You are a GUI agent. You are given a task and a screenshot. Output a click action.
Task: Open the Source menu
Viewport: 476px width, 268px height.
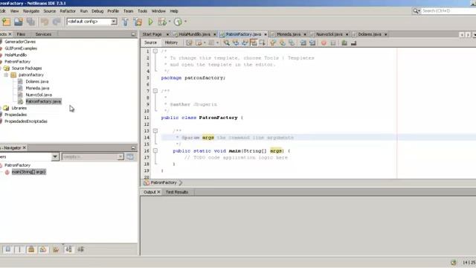pos(50,11)
